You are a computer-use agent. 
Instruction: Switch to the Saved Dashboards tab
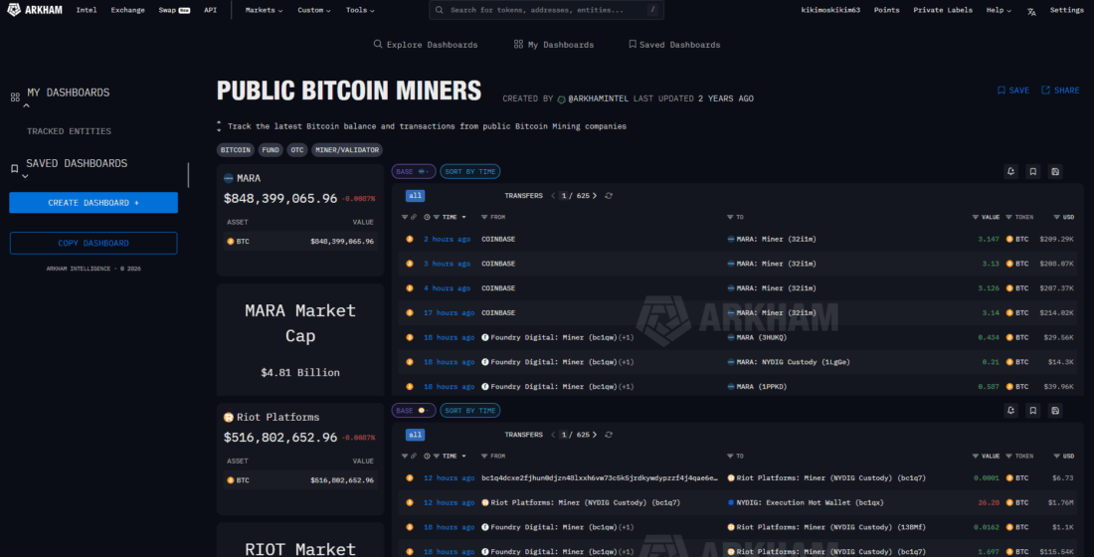[x=674, y=45]
